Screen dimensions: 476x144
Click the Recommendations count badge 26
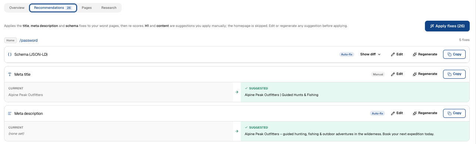[x=69, y=8]
